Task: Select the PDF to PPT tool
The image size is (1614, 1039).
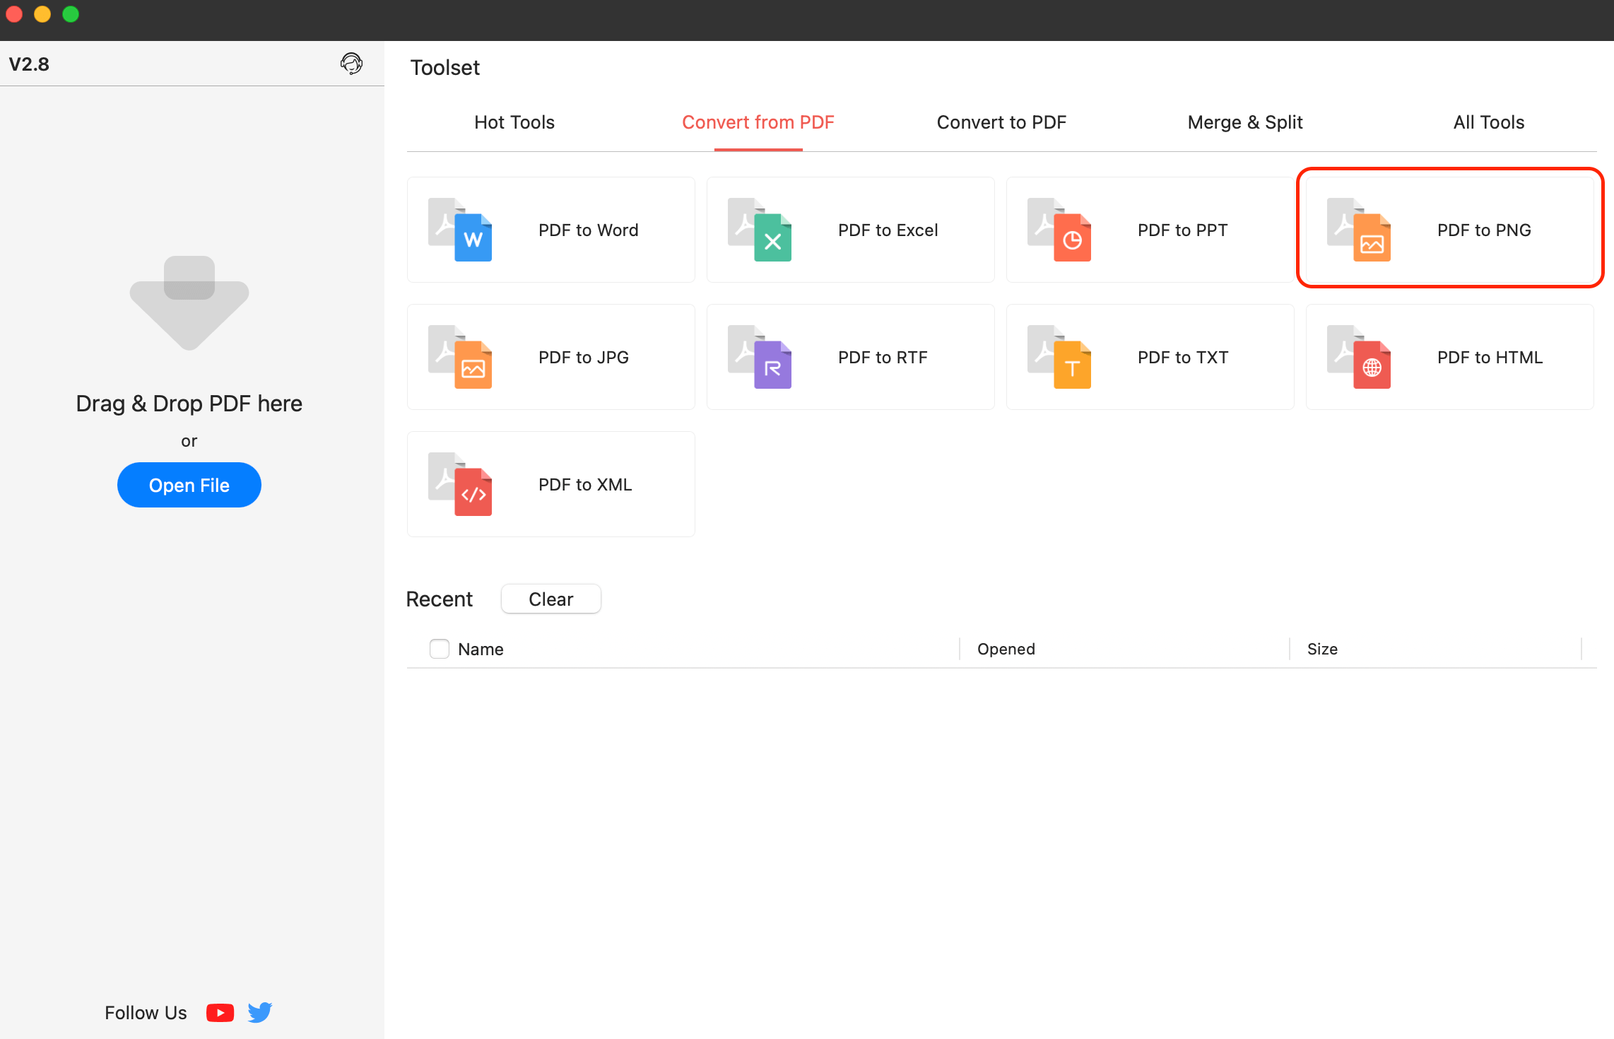Action: click(1150, 229)
